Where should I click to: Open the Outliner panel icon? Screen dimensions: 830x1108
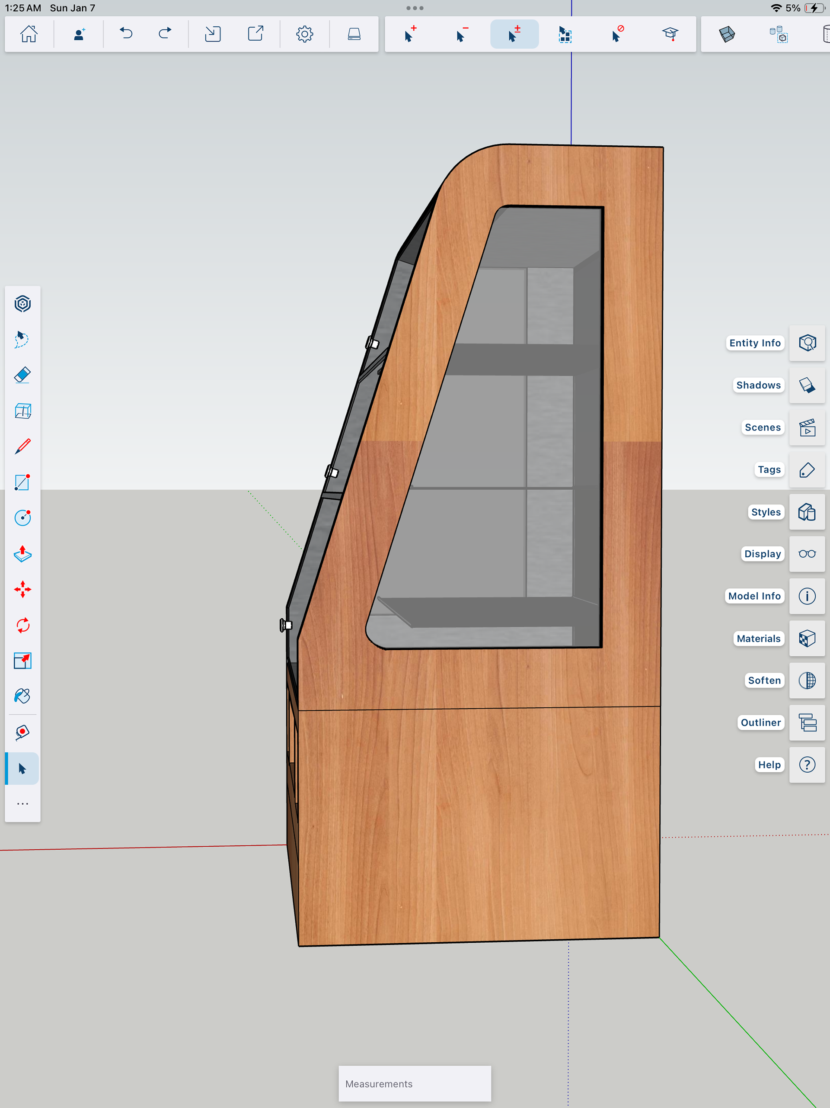(807, 723)
